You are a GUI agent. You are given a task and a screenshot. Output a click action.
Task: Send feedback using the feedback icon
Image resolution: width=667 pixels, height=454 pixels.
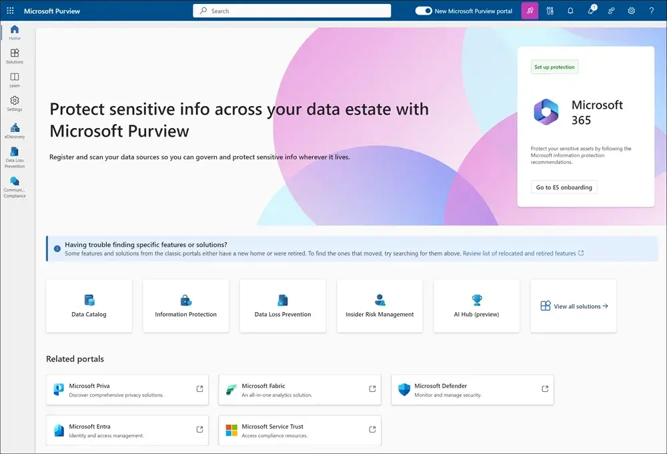tap(611, 11)
